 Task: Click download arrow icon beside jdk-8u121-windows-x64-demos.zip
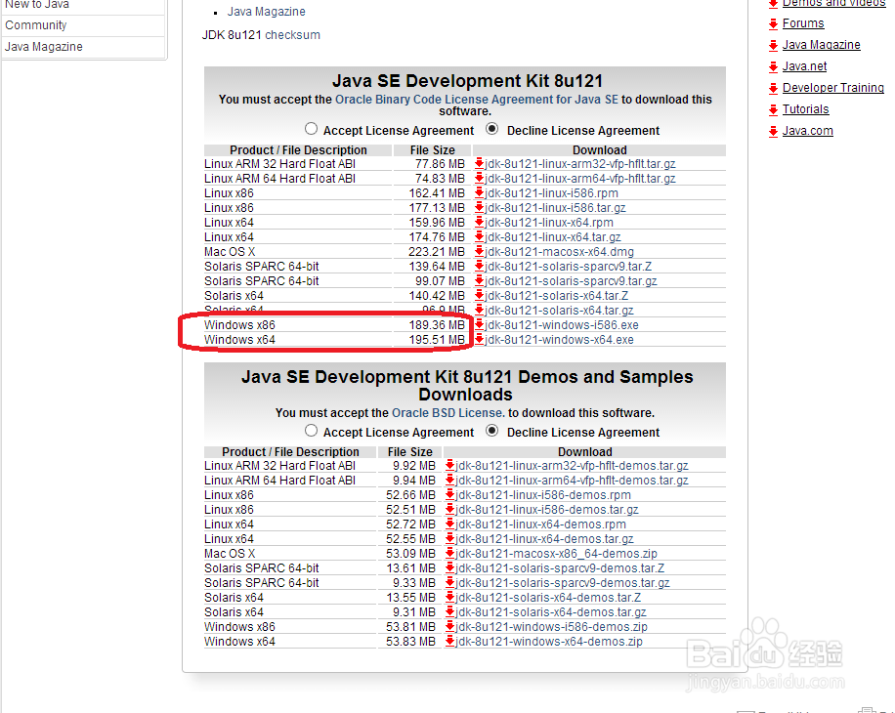click(x=449, y=642)
